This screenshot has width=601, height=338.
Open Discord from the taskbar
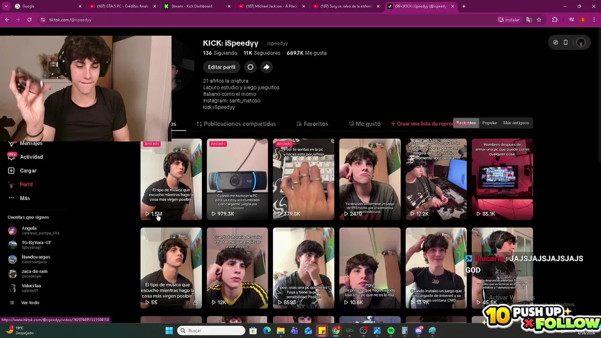[x=418, y=330]
